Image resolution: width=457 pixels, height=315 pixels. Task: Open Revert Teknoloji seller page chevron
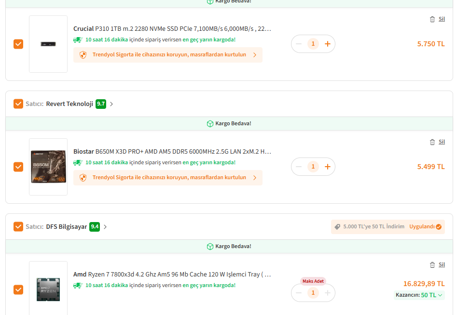click(x=111, y=104)
